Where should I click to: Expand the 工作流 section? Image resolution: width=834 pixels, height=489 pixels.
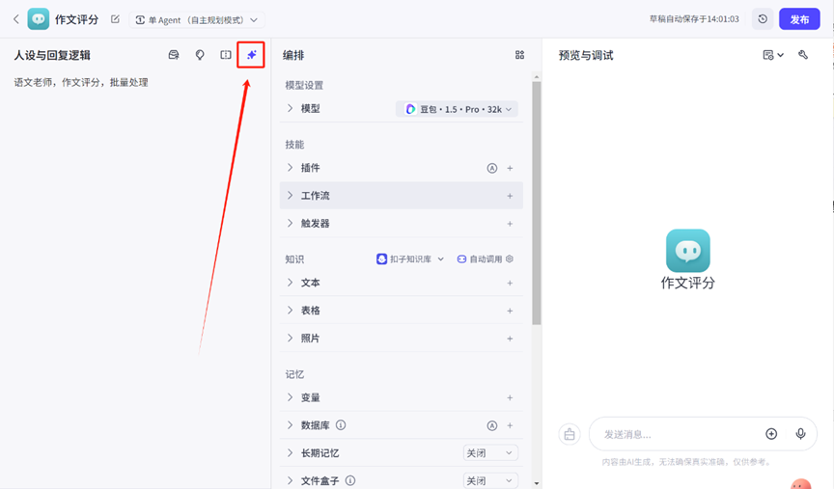coord(290,196)
